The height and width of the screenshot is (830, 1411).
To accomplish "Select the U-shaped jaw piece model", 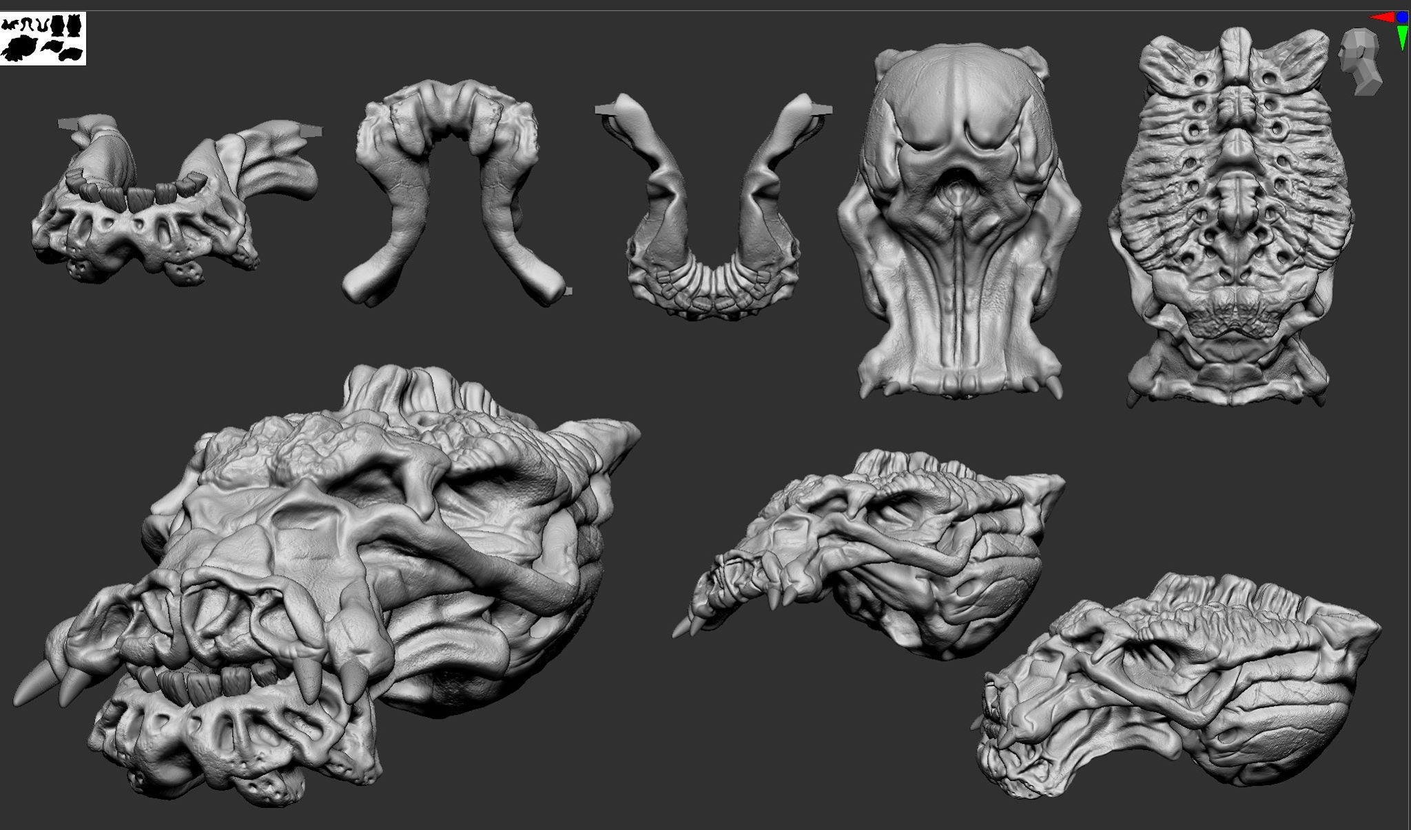I will coord(714,207).
